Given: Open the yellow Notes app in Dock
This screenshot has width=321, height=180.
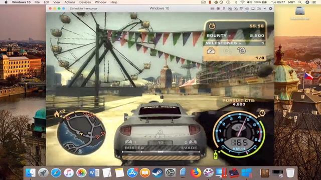Looking at the screenshot, I should click(x=119, y=173).
